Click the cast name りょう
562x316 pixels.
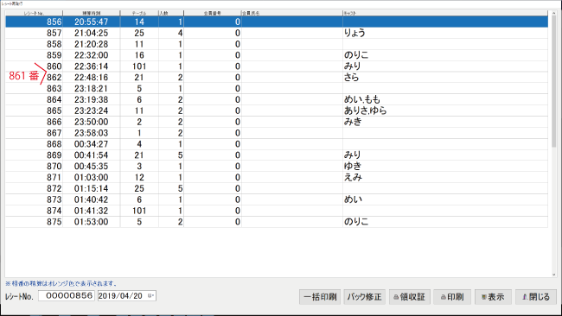[x=354, y=33]
